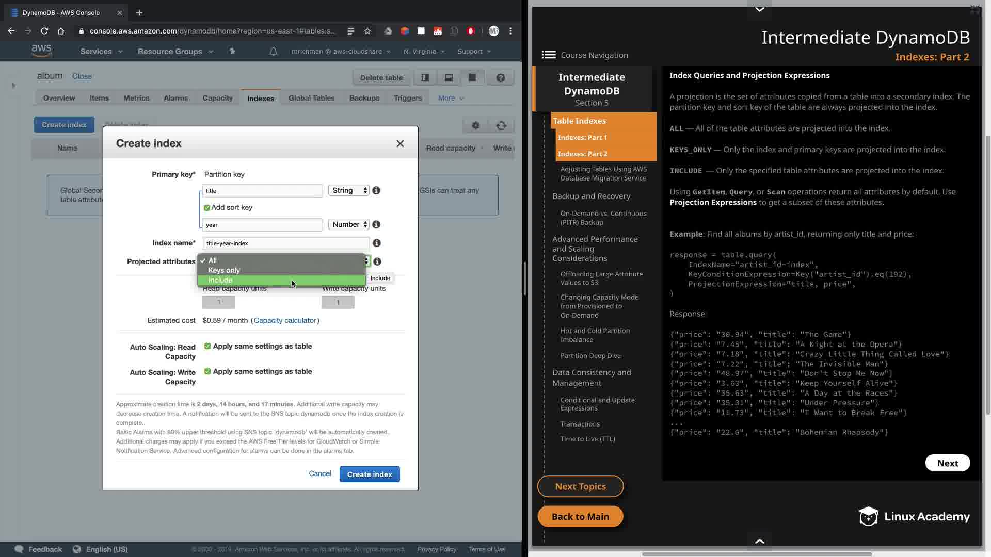Image resolution: width=991 pixels, height=557 pixels.
Task: Open the partition key String type dropdown
Action: pos(349,190)
